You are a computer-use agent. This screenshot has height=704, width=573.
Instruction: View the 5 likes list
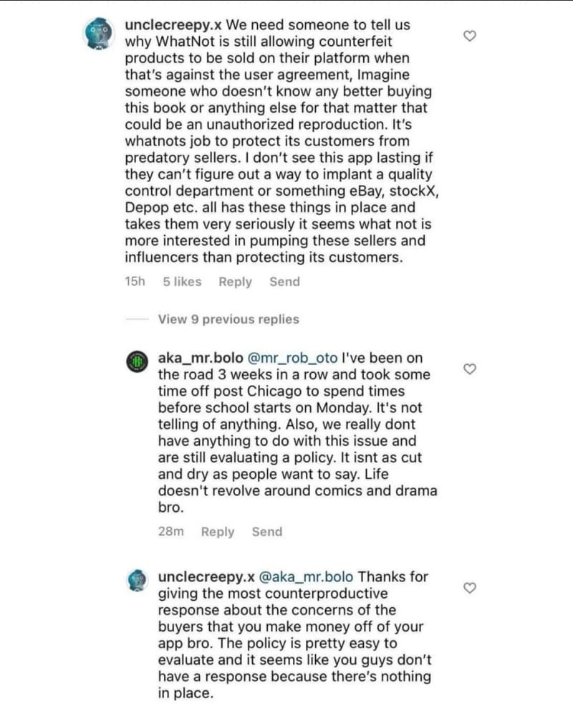[182, 282]
